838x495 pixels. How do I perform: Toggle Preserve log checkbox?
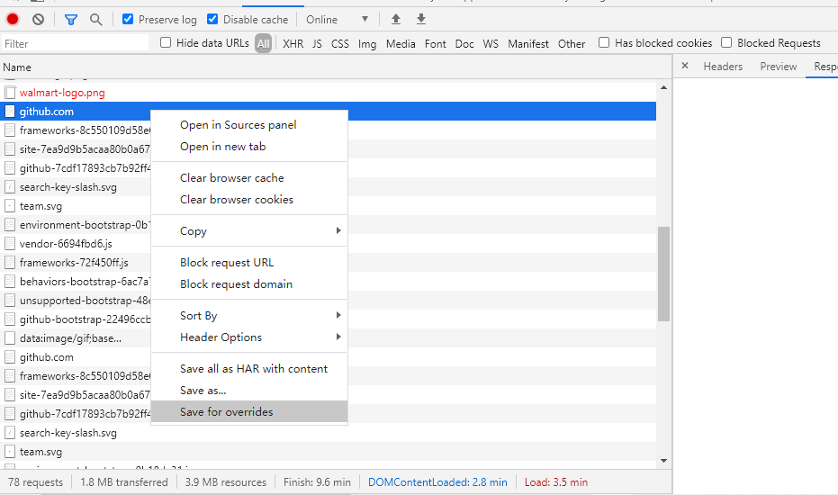tap(127, 19)
